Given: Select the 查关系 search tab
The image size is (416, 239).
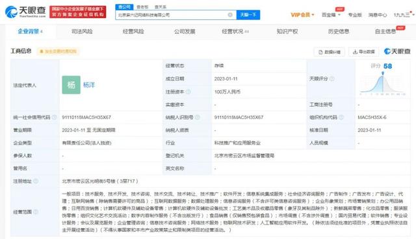Looking at the screenshot, I should coord(161,7).
